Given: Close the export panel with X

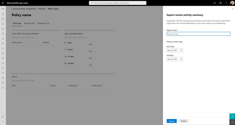Looking at the screenshot, I should pyautogui.click(x=232, y=9).
